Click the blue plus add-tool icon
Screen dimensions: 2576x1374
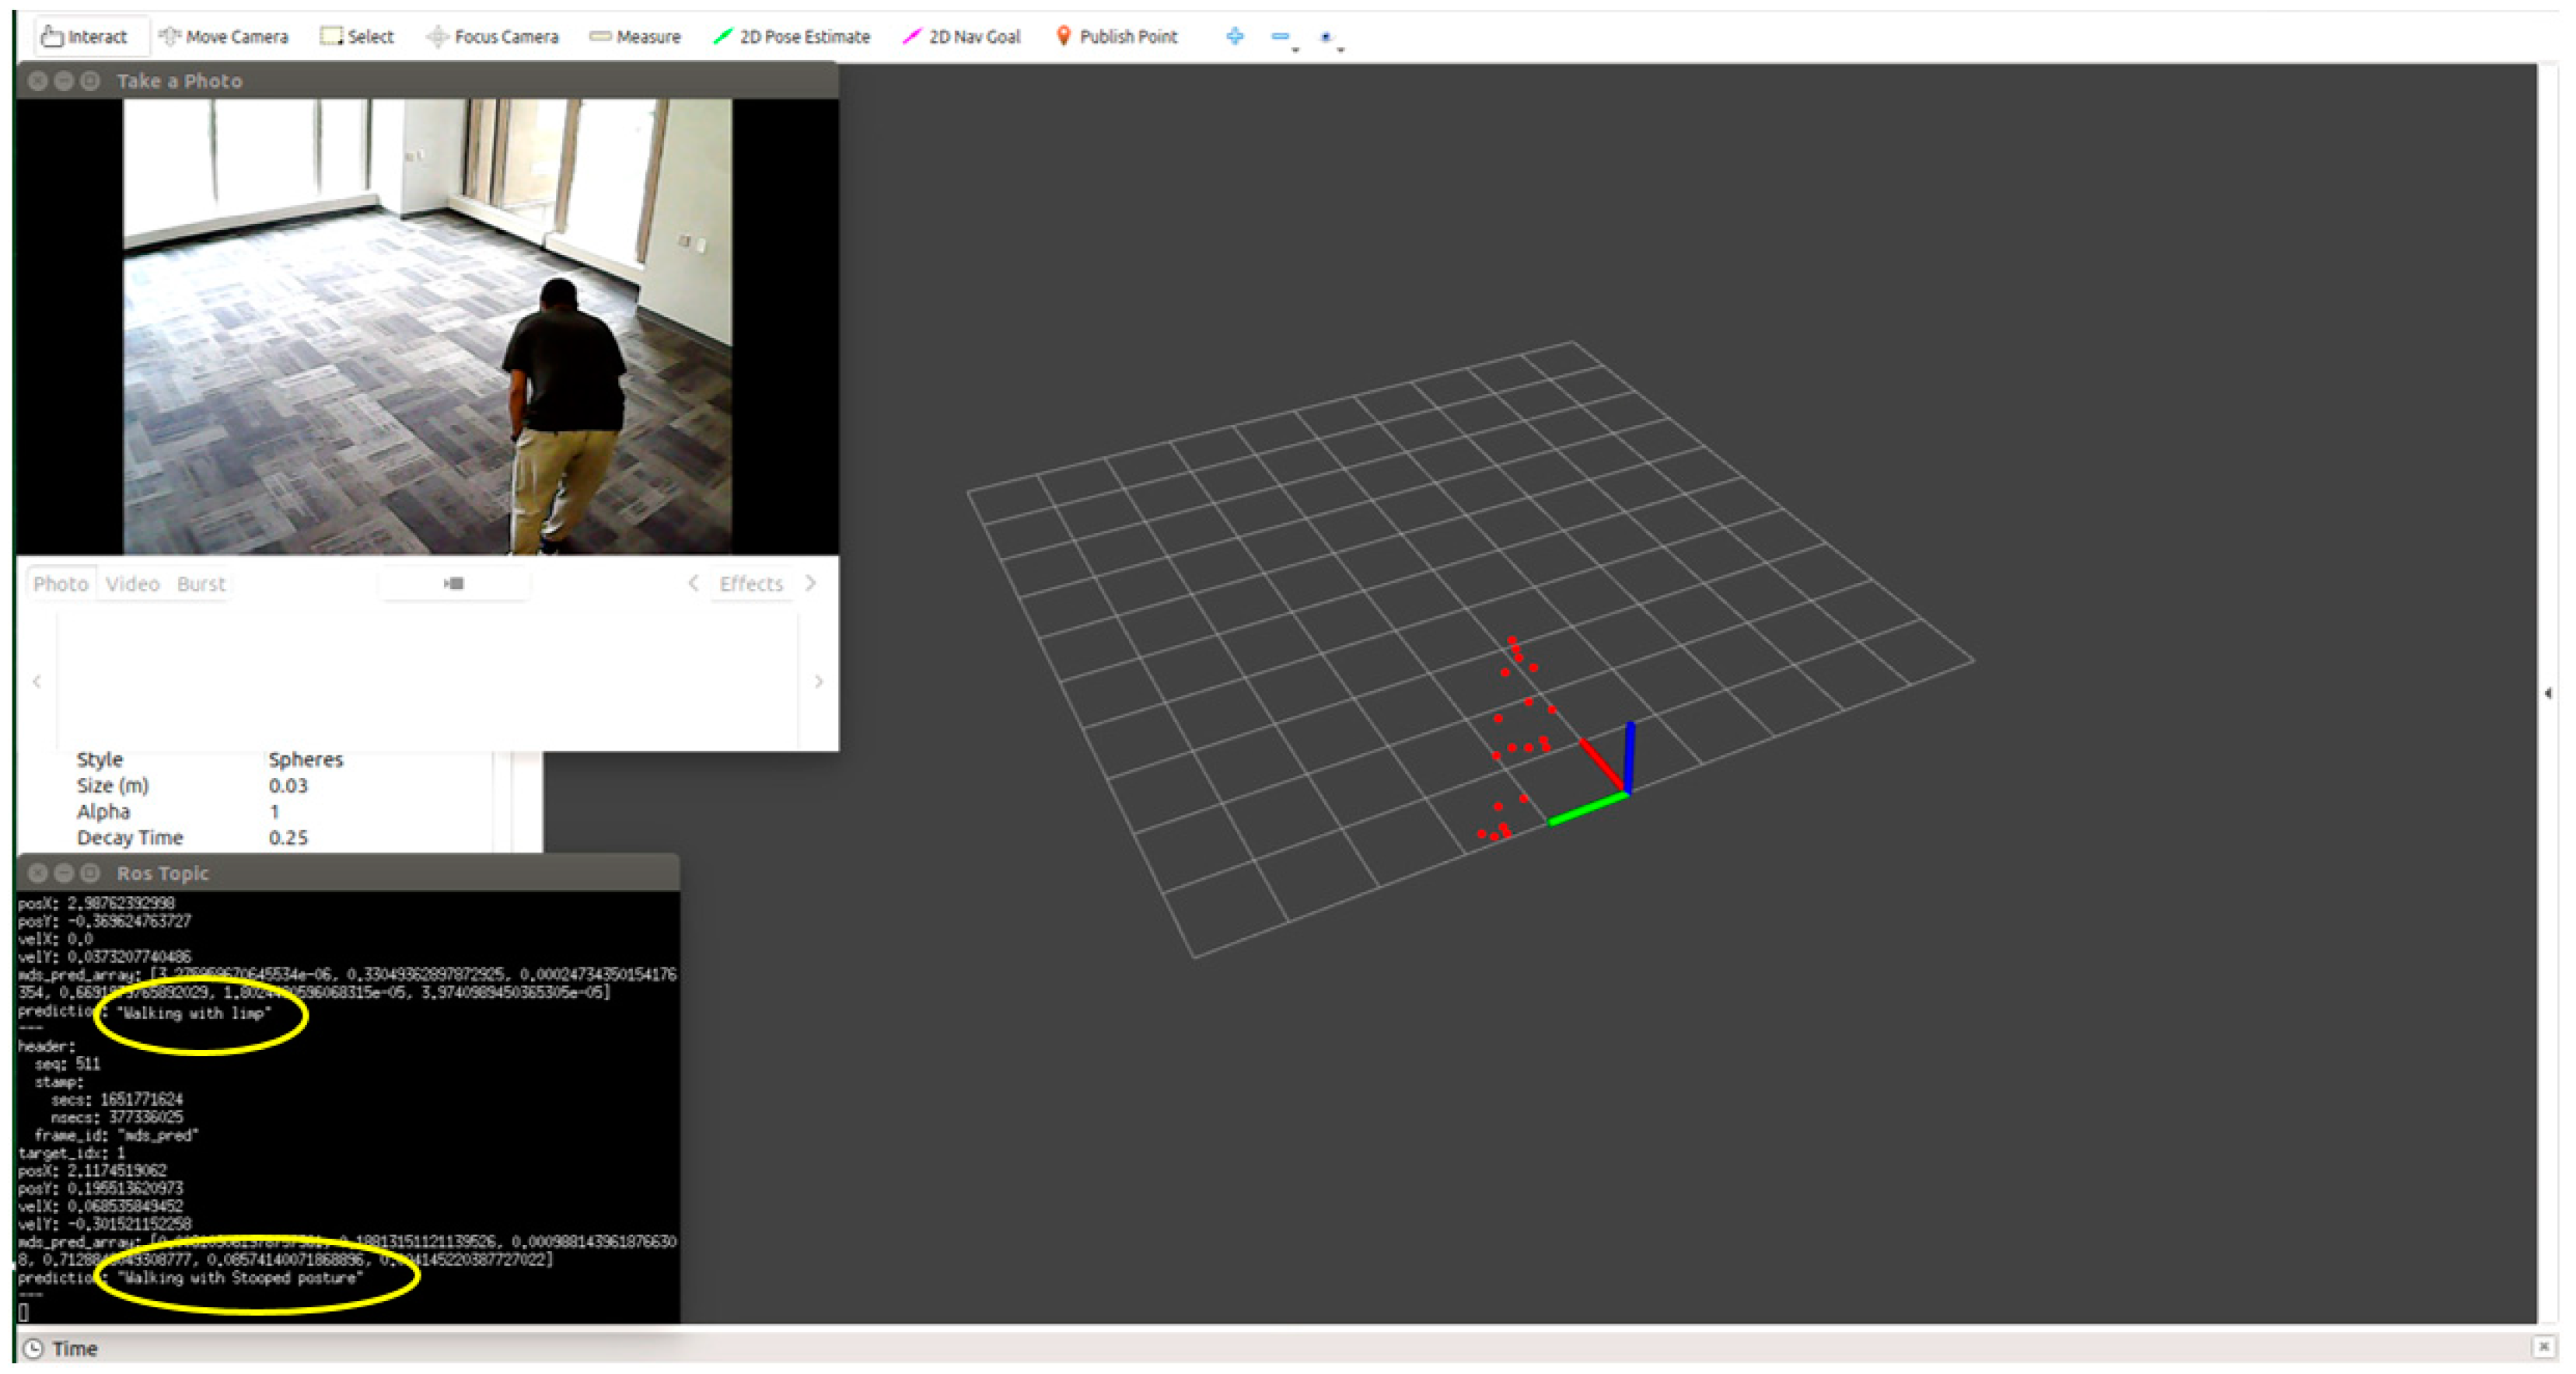pos(1235,37)
